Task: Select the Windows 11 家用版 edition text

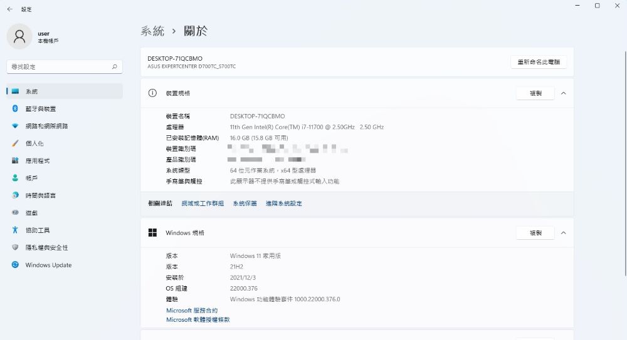Action: (255, 255)
